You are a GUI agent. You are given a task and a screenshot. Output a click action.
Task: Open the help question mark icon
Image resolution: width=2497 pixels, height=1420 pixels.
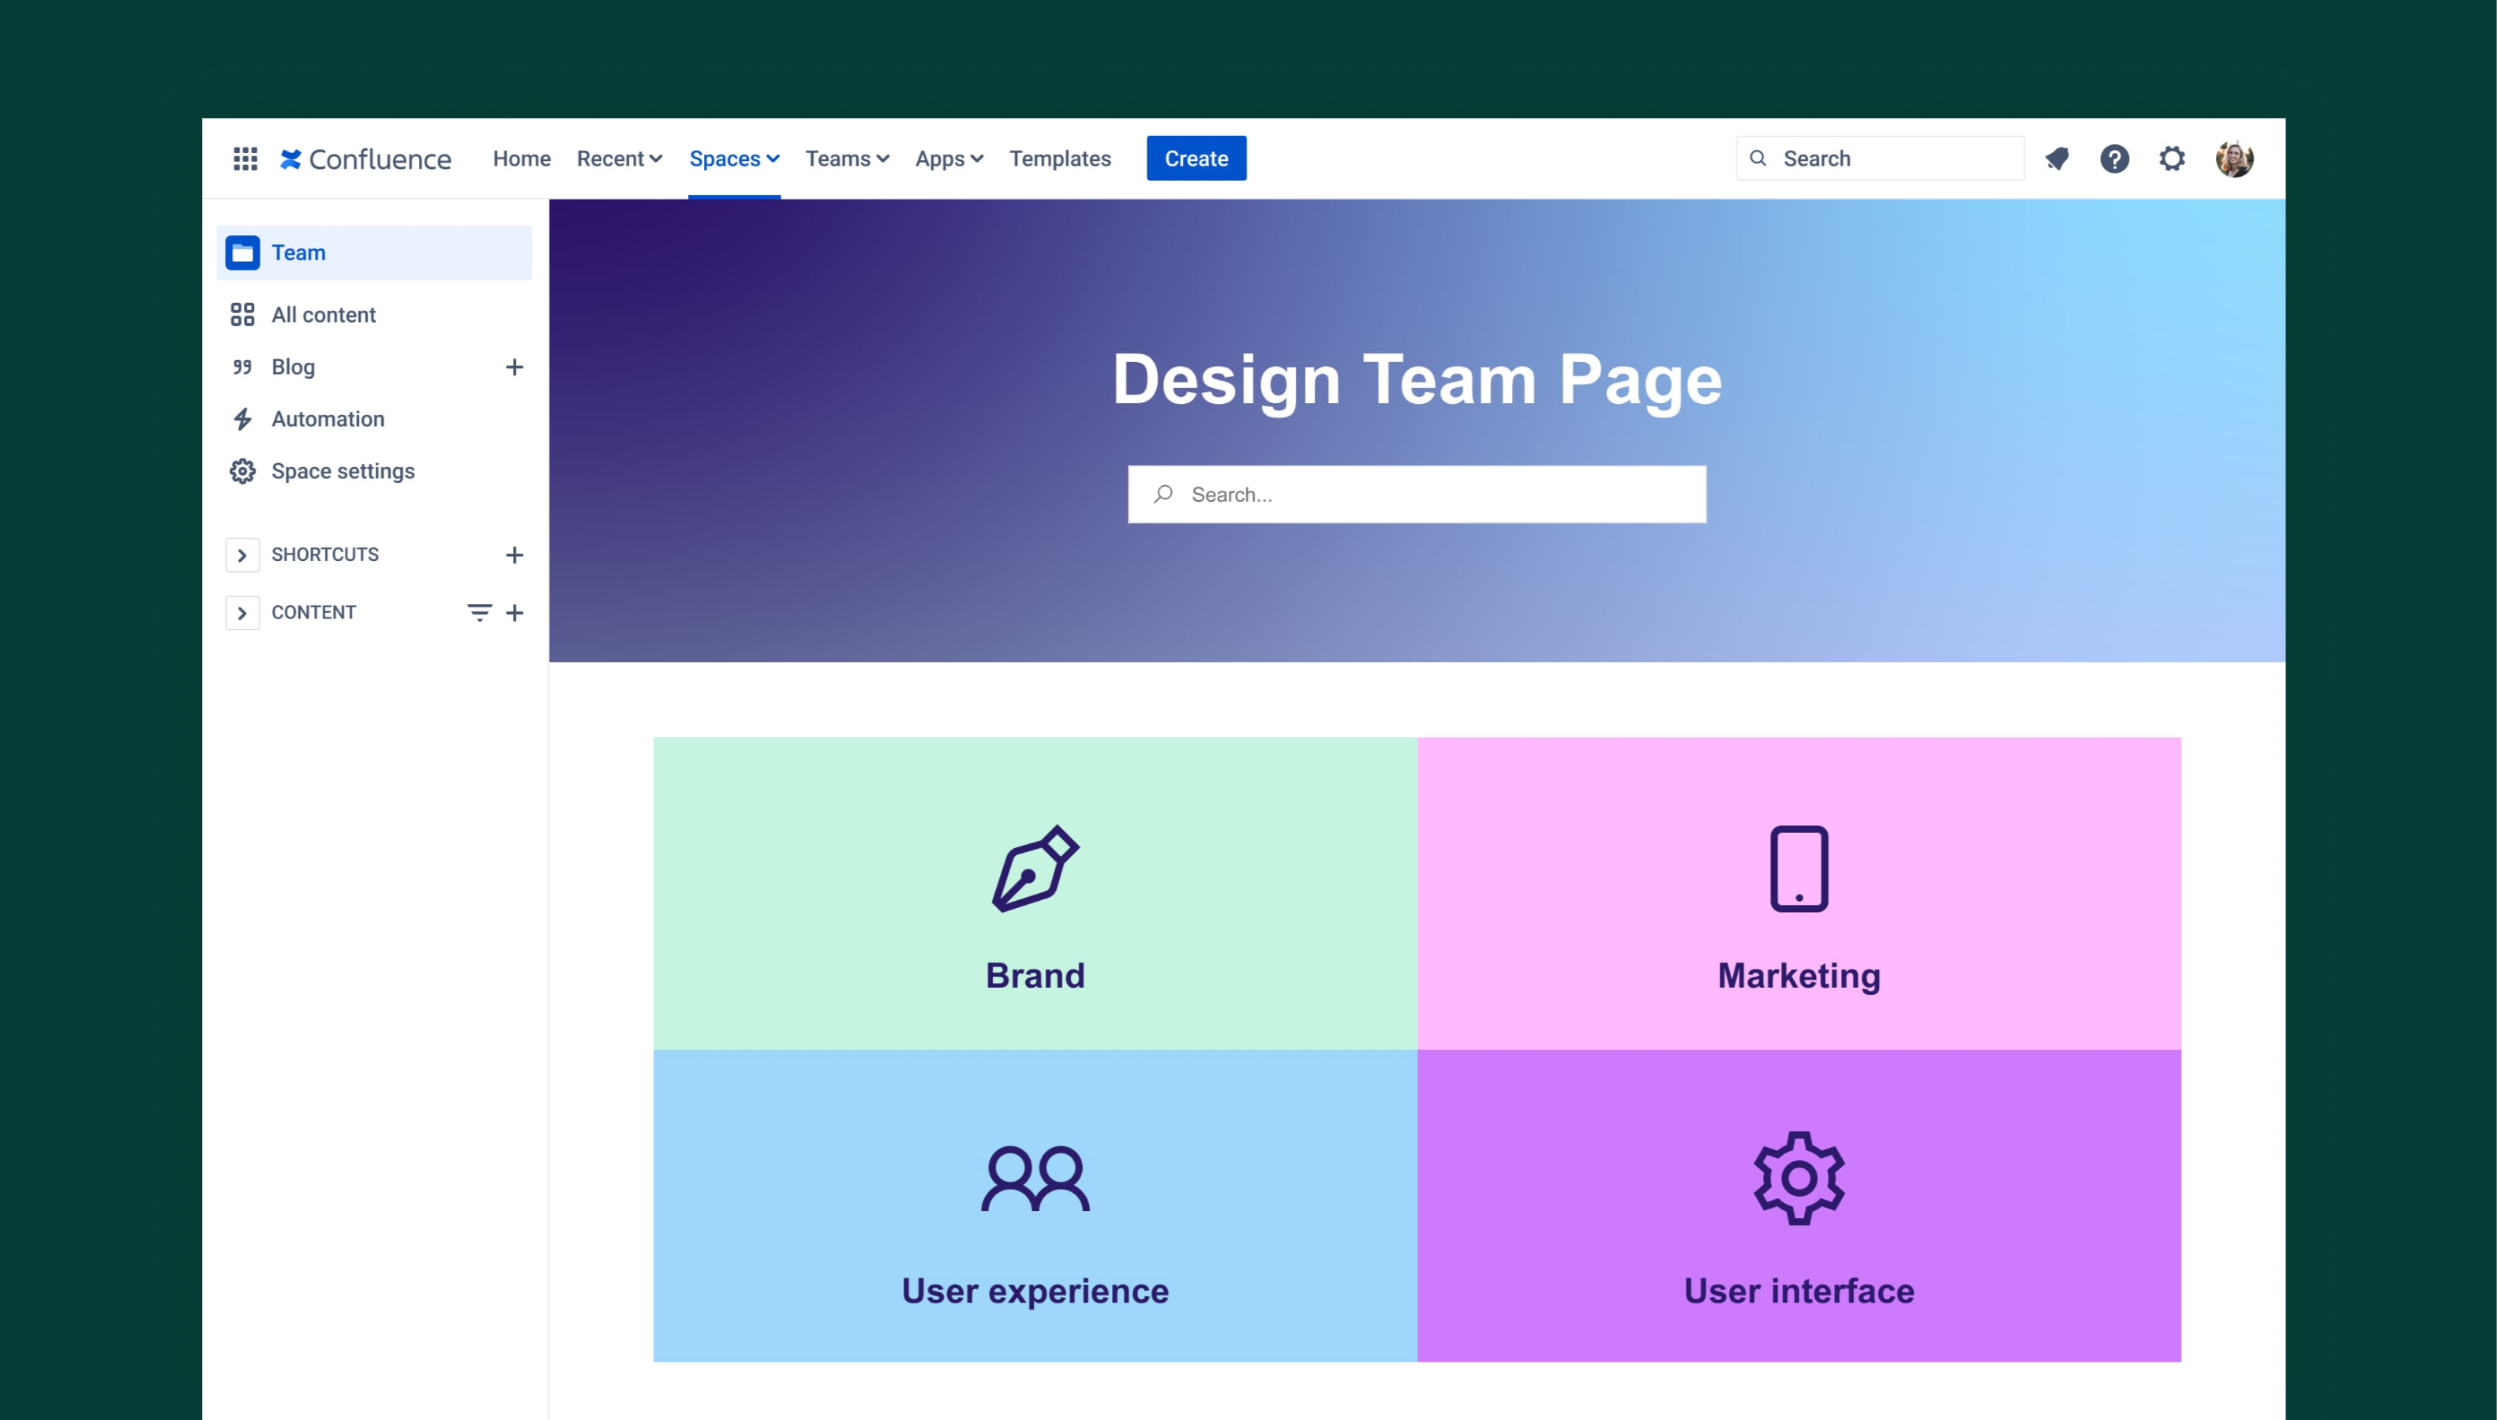[2113, 158]
